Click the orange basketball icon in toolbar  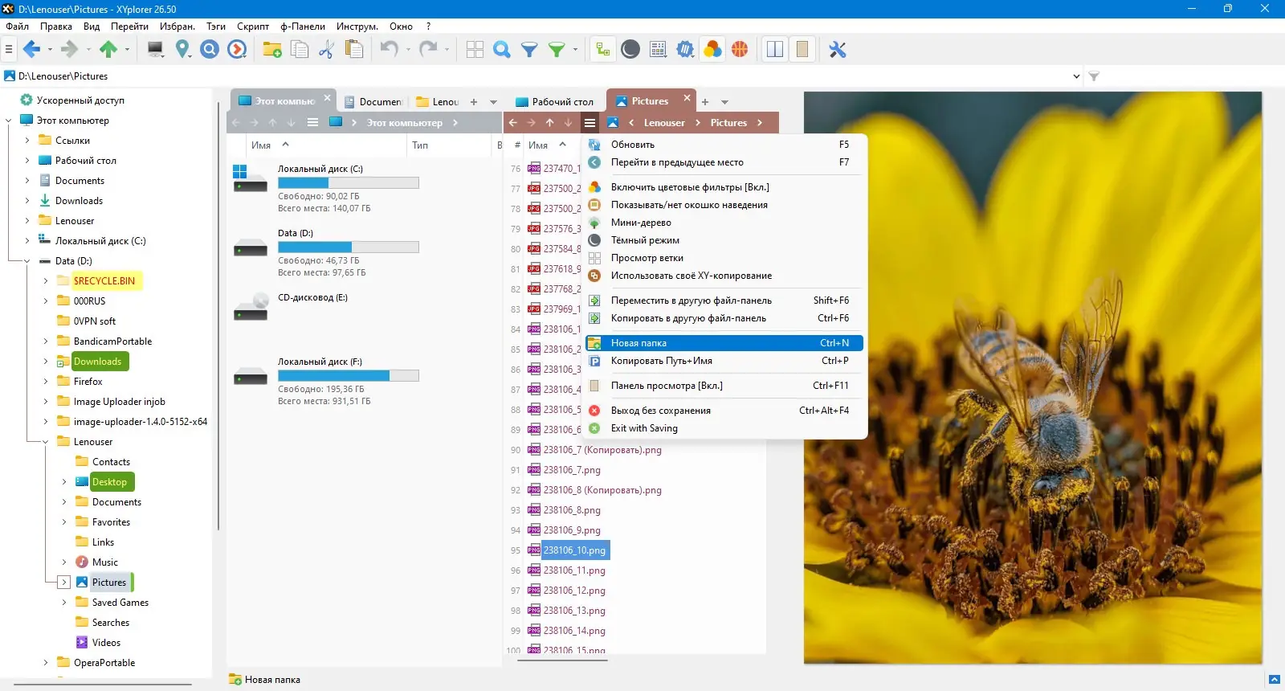point(740,50)
